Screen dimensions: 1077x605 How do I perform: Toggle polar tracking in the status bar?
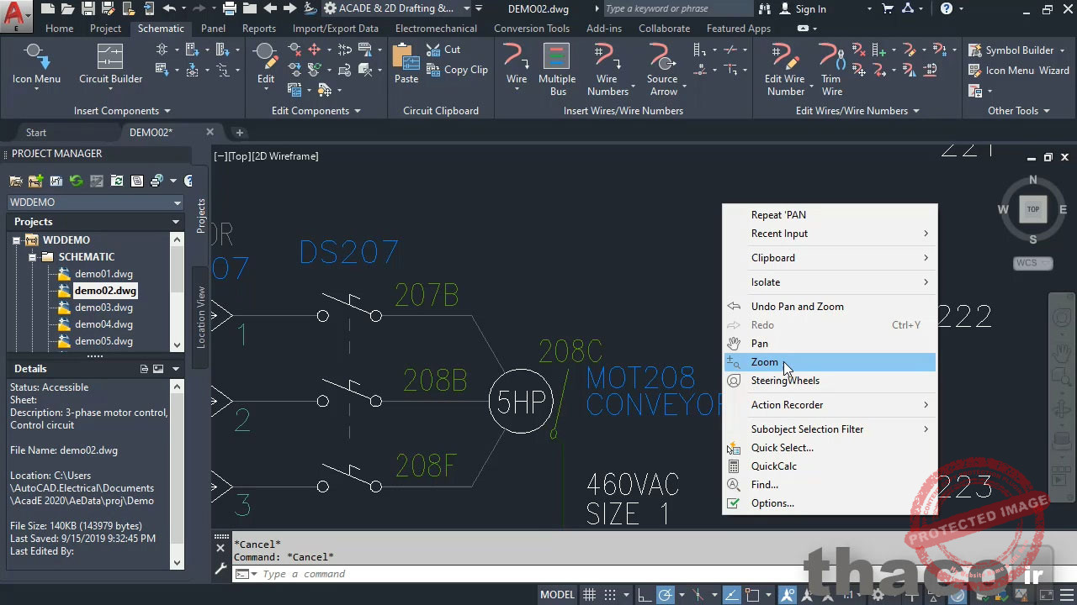click(665, 594)
